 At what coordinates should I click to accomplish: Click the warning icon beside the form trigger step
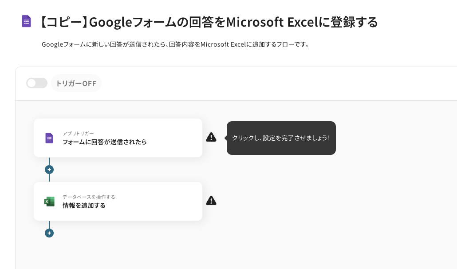[x=211, y=138]
